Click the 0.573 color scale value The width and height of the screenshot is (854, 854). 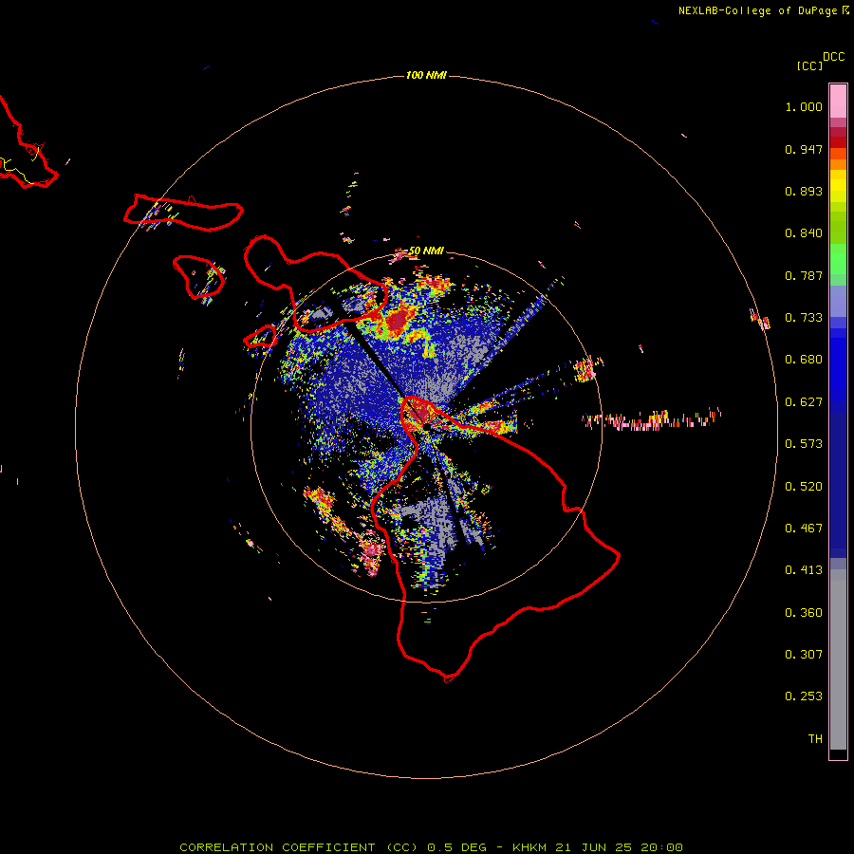[804, 444]
